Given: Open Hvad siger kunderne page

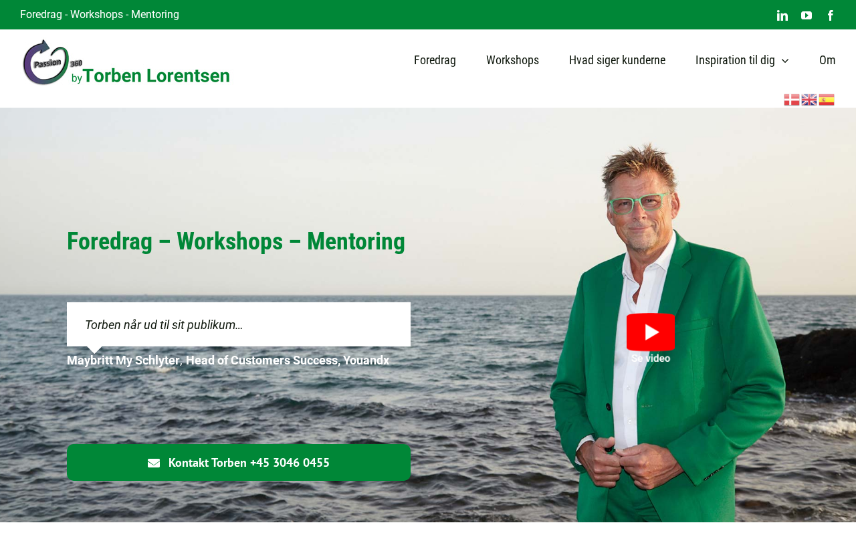Looking at the screenshot, I should pyautogui.click(x=617, y=60).
